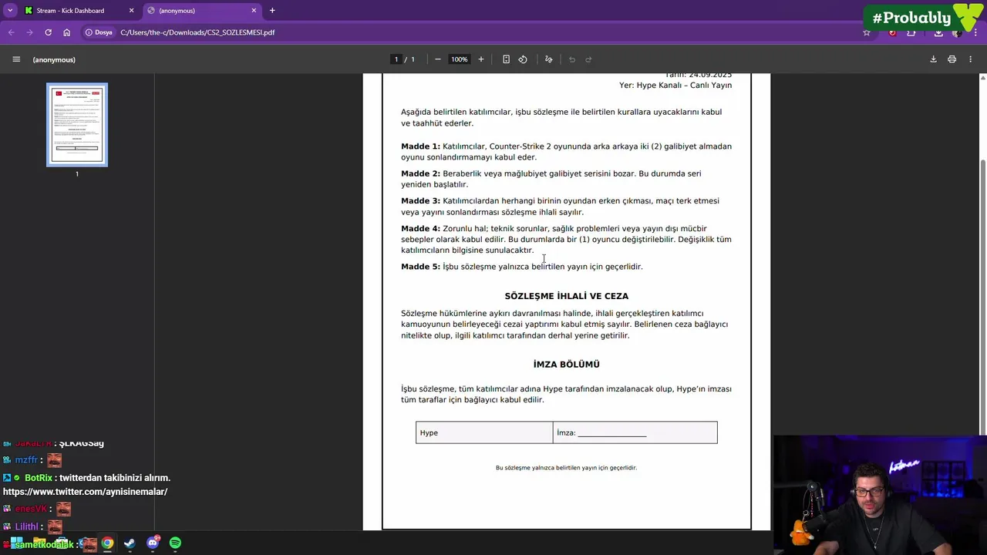Go to the browser home page
Viewport: 987px width, 555px height.
[67, 32]
